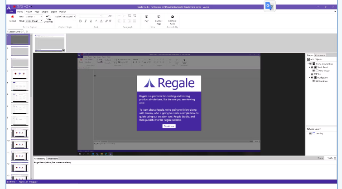Align paragraph text left
Viewport: 342px width, 189px height.
119,21
